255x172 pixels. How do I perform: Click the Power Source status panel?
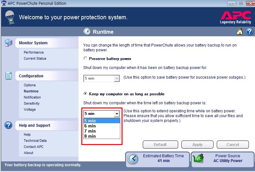(223, 159)
